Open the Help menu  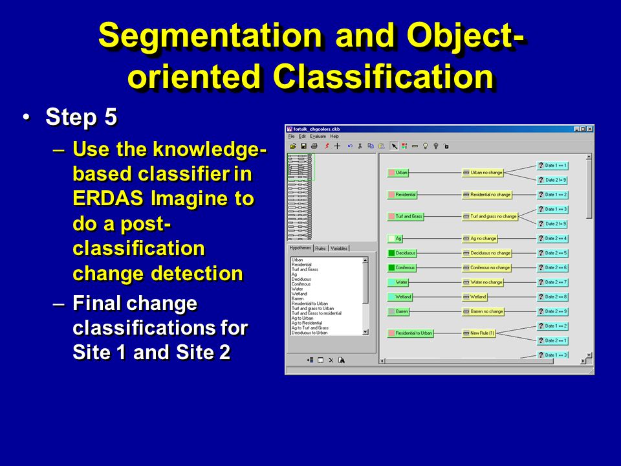tap(334, 137)
